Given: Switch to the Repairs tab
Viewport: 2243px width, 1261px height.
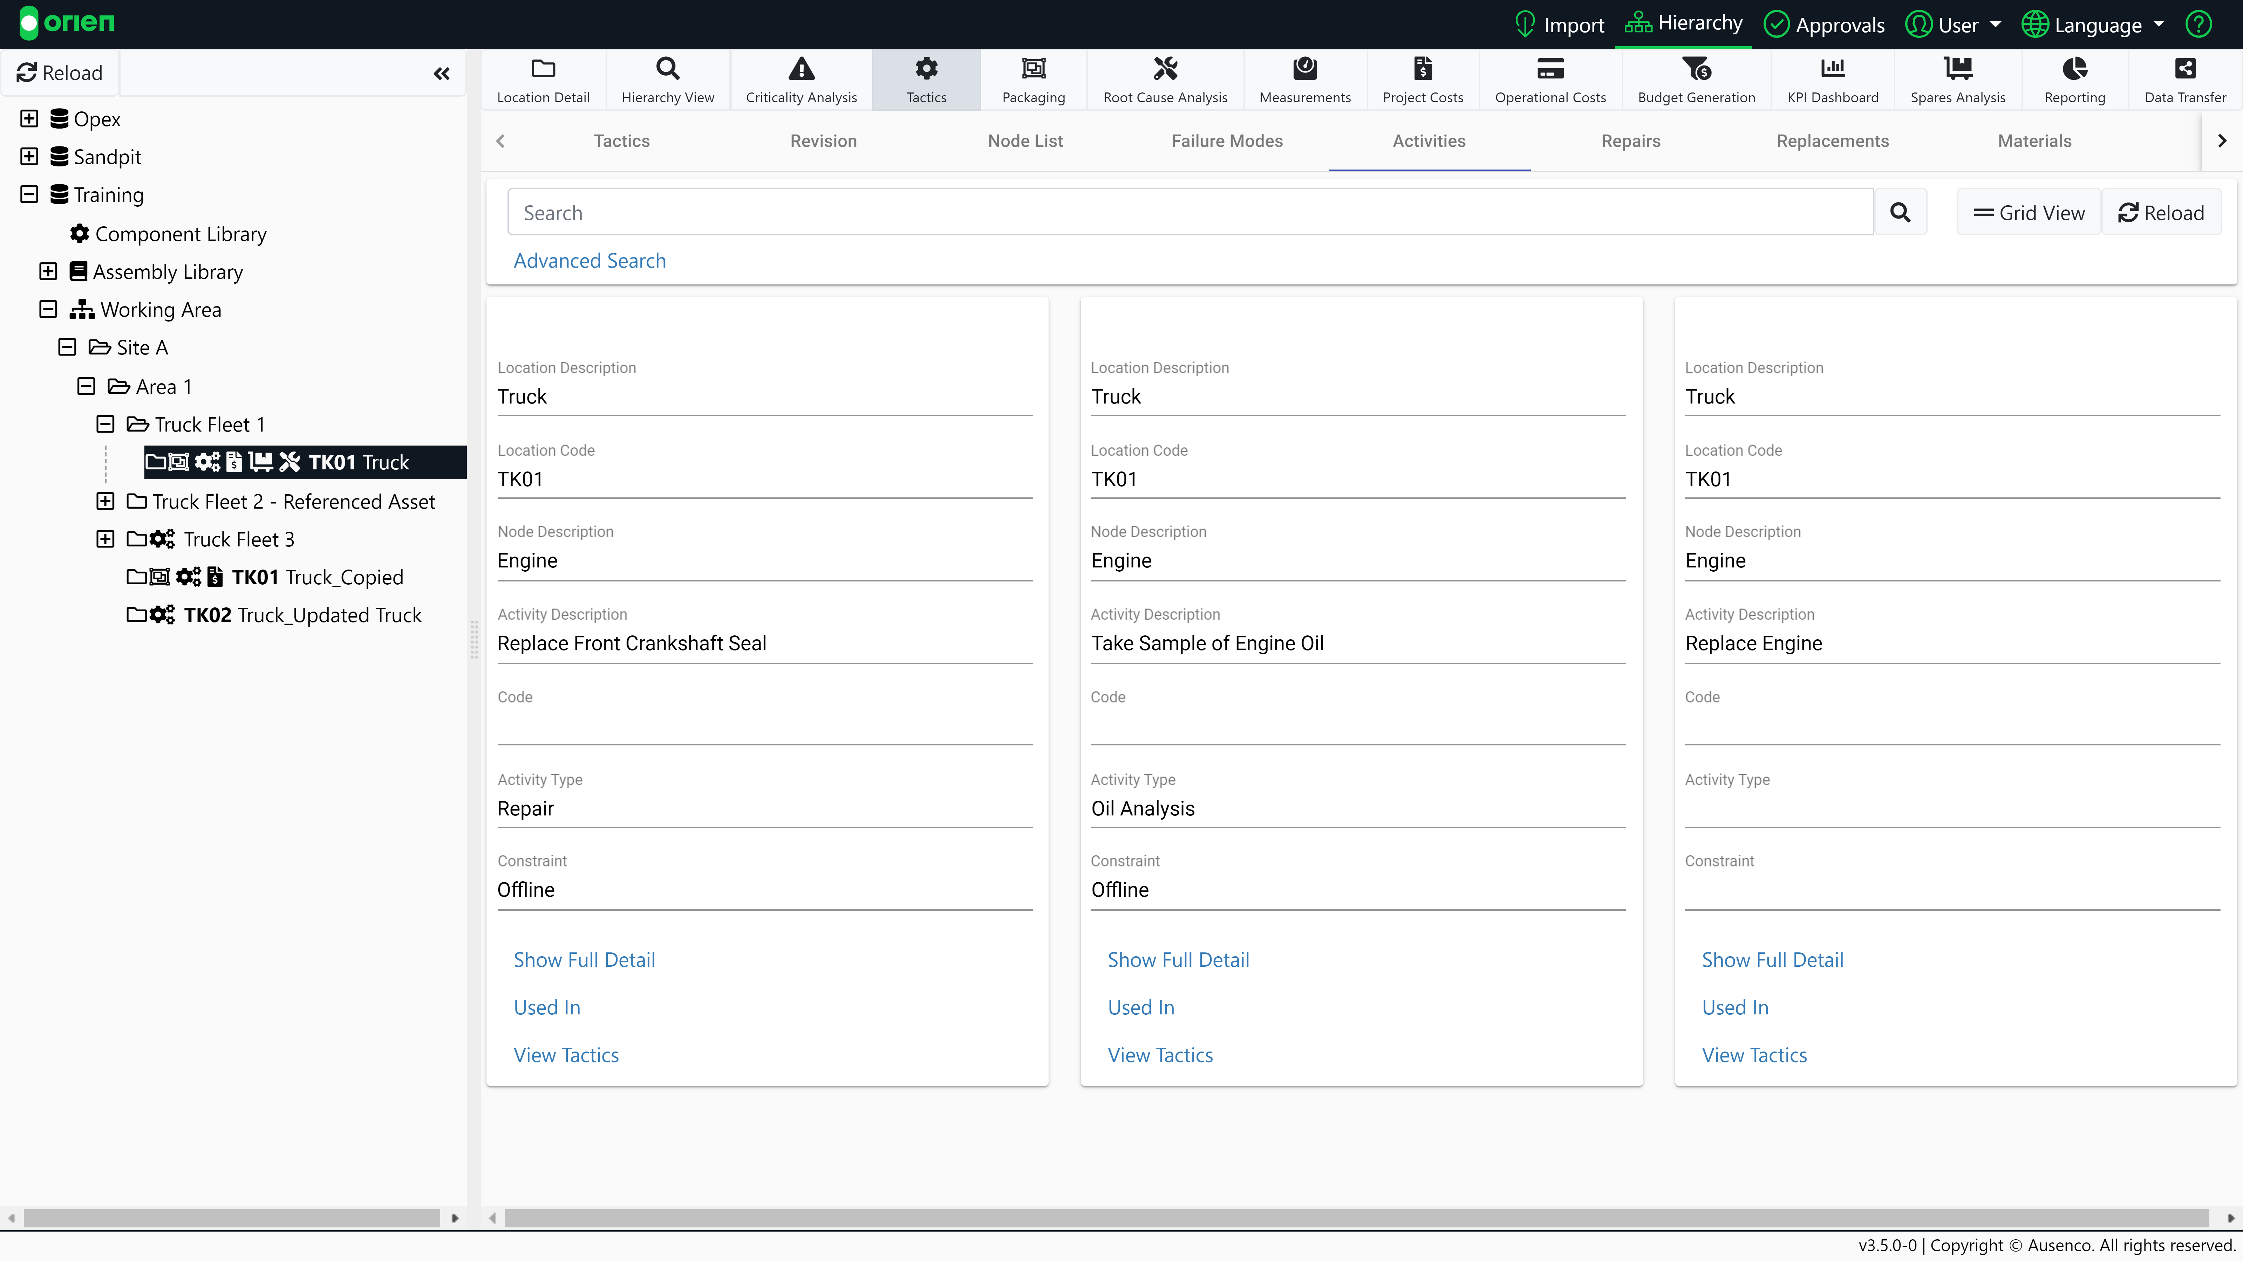Looking at the screenshot, I should (1630, 141).
